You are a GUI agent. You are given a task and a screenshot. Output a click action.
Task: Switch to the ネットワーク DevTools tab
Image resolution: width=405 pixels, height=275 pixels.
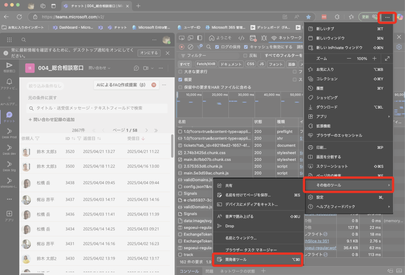tap(286, 38)
